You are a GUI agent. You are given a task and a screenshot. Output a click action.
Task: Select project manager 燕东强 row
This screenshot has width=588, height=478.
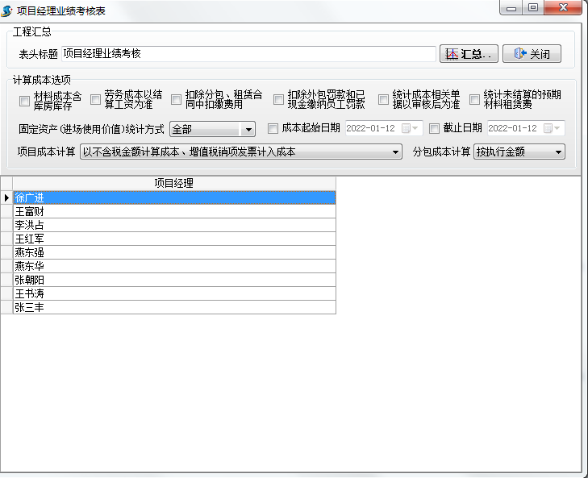(x=173, y=252)
